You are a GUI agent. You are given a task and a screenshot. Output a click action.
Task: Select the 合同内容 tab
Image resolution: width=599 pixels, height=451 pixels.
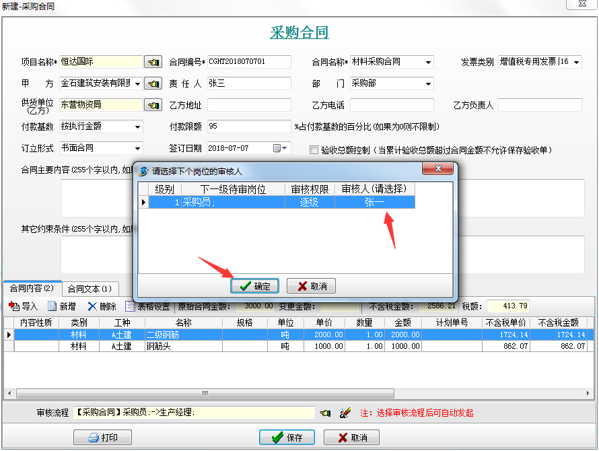32,289
